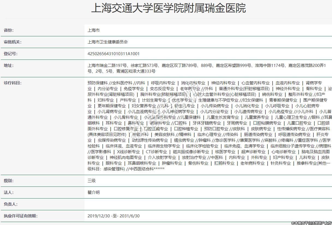332x225 pixels.
Task: Click the empty 负责人 value cell
Action: 207,204
